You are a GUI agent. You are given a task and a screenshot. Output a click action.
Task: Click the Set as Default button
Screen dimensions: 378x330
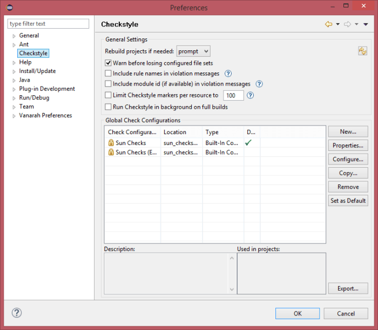coord(348,200)
